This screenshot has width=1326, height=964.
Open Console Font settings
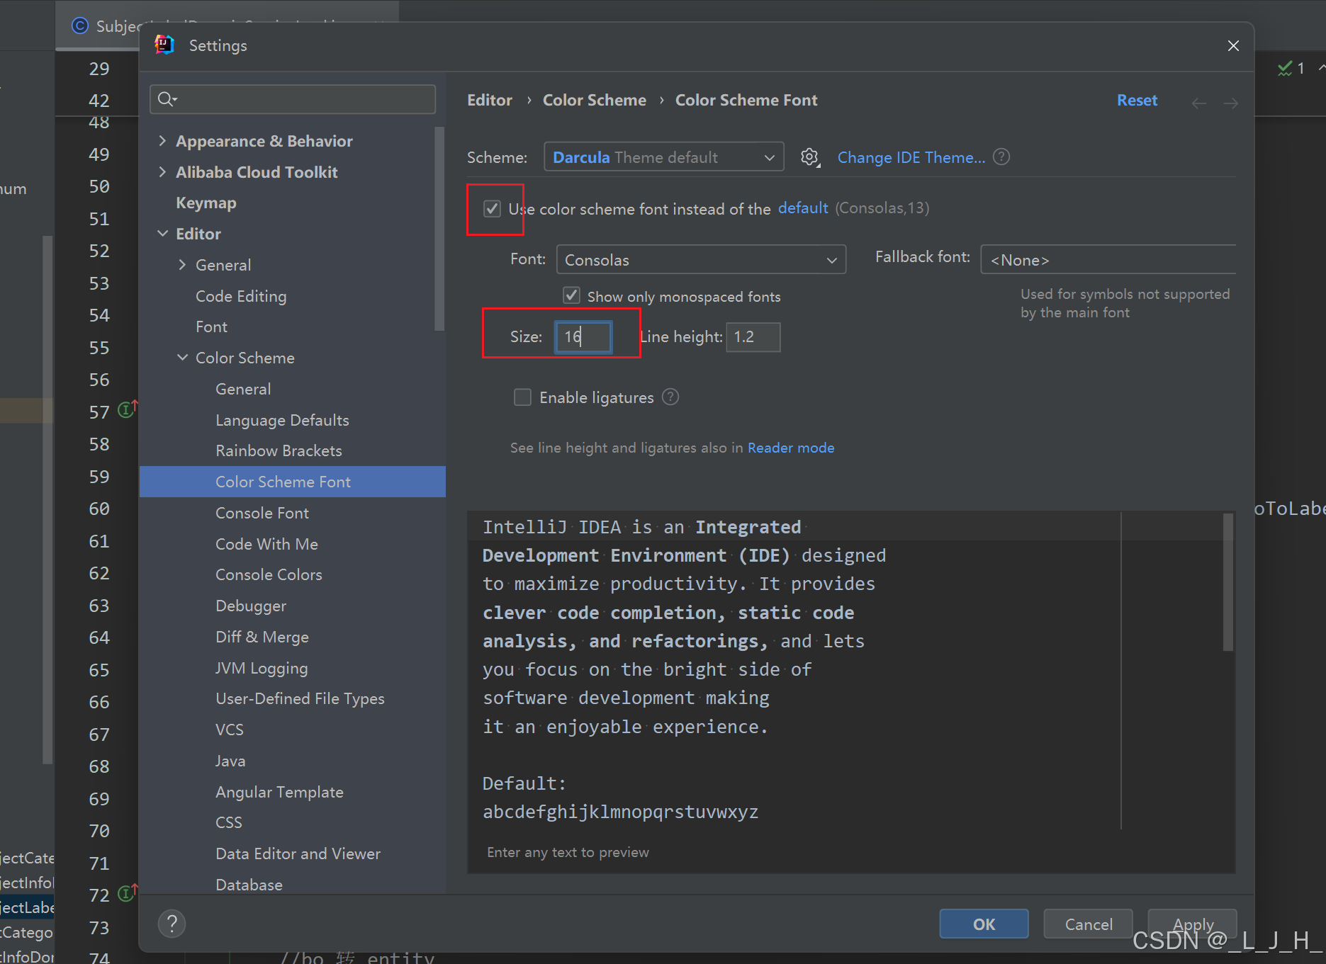[x=262, y=513]
